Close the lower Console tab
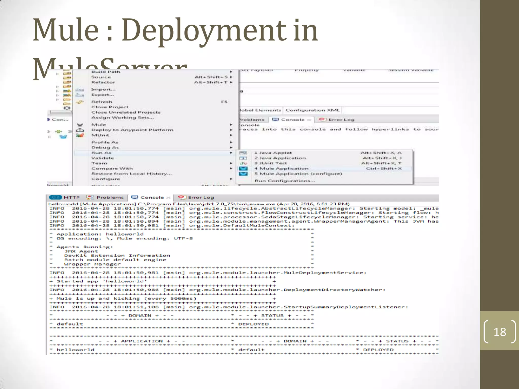 (x=168, y=198)
